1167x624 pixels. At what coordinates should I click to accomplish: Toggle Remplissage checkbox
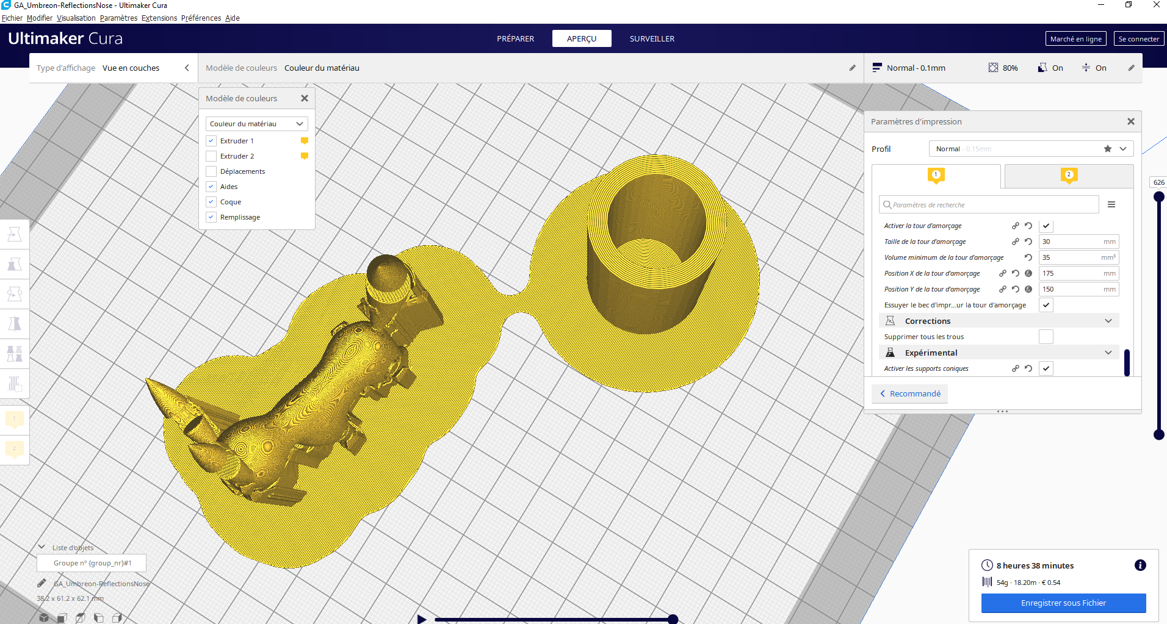(x=211, y=217)
